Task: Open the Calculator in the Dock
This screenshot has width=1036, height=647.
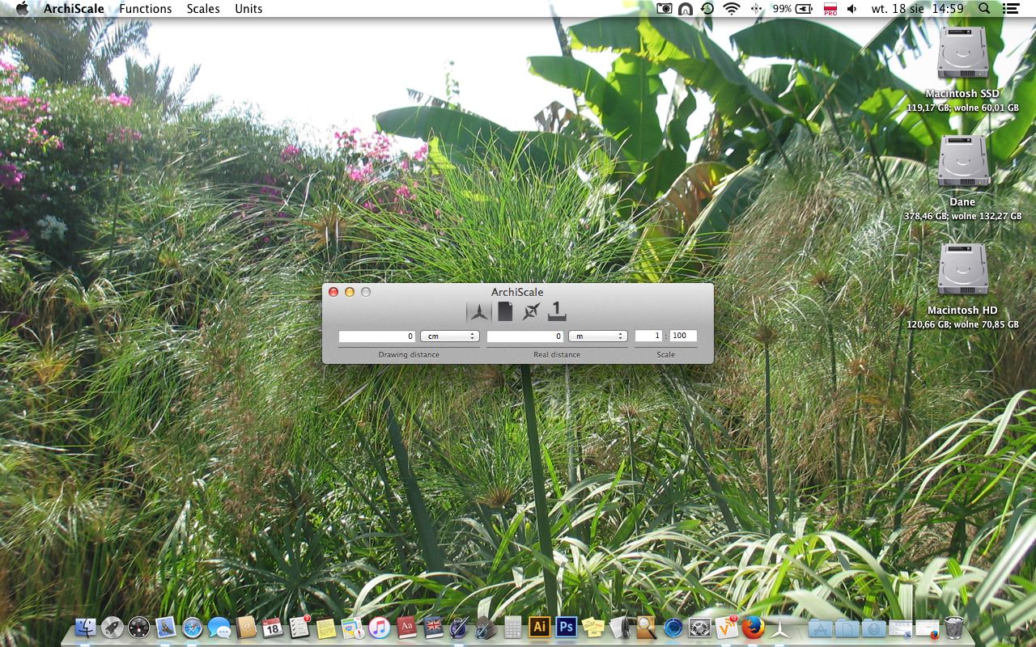Action: pyautogui.click(x=513, y=628)
